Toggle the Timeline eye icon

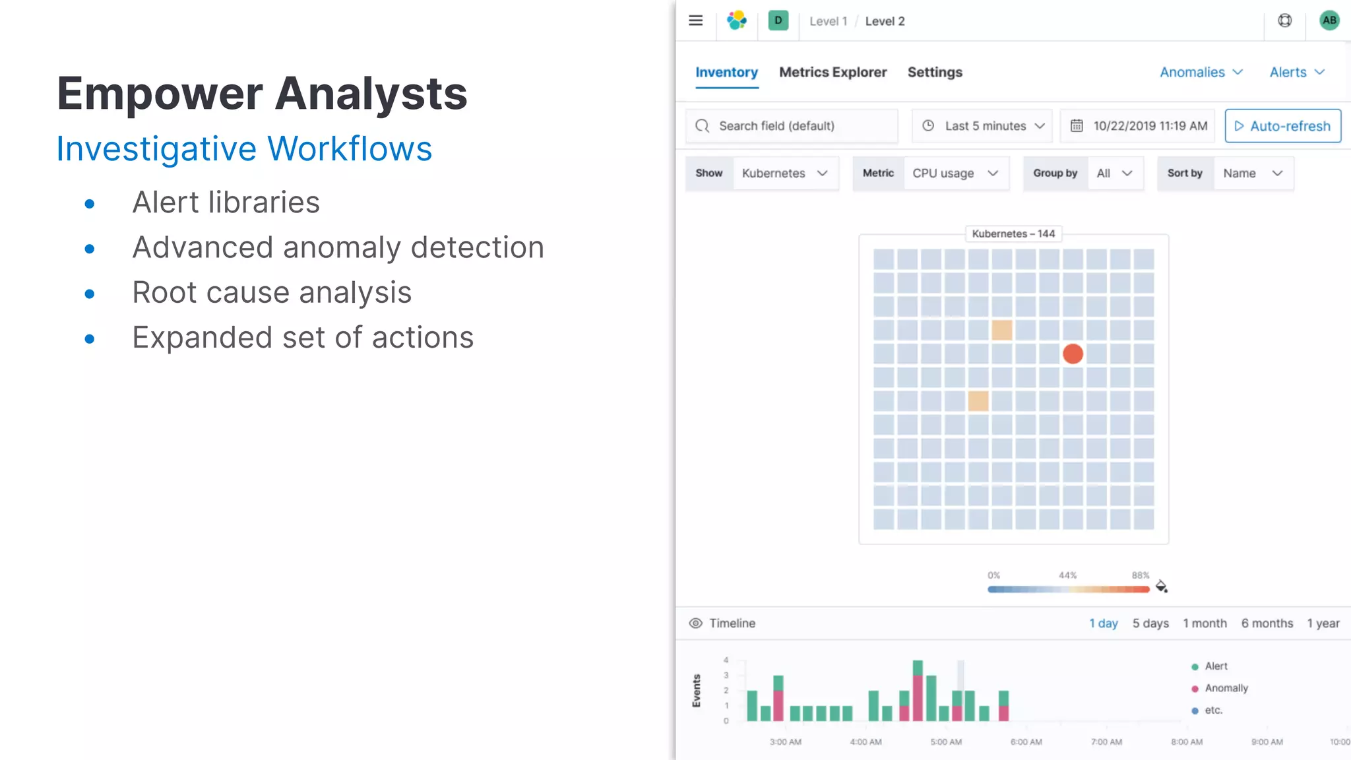pyautogui.click(x=695, y=623)
